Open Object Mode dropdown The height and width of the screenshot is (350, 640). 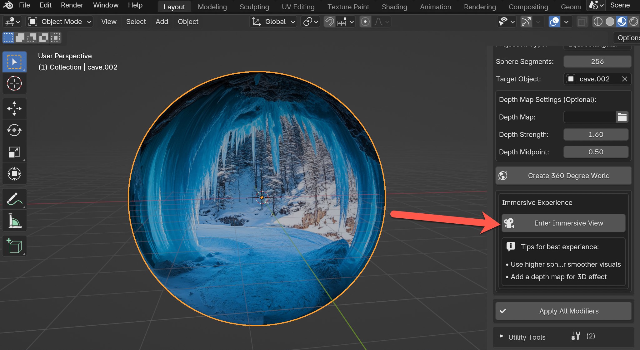pos(59,22)
